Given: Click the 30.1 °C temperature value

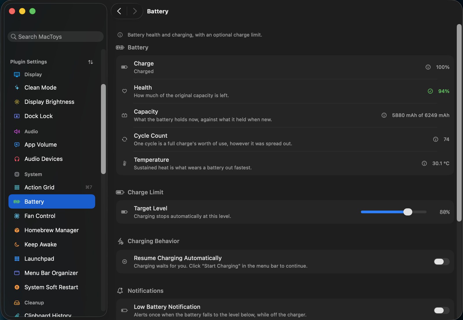Looking at the screenshot, I should tap(441, 163).
